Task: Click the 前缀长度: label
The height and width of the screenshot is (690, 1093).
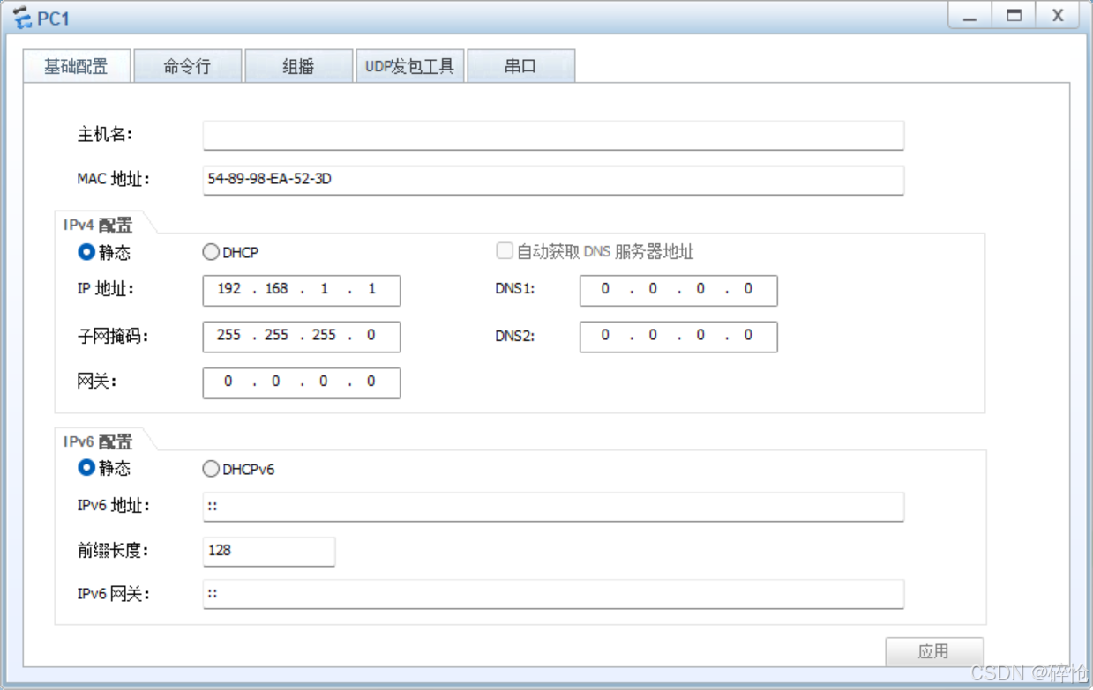Action: [113, 551]
